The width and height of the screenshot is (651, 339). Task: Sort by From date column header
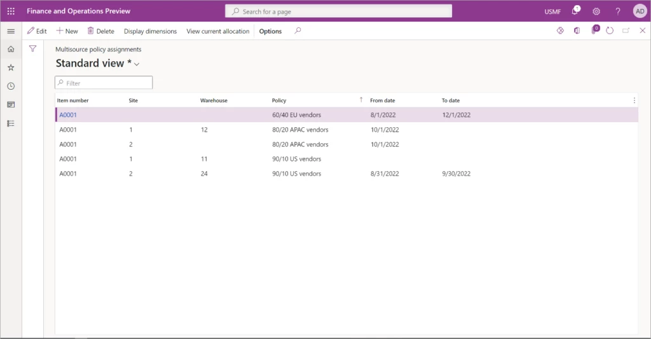(382, 100)
